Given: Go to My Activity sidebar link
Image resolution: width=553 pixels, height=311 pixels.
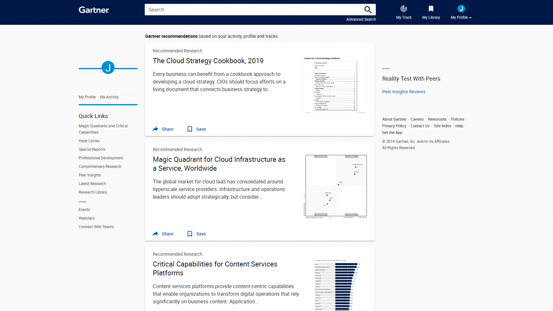Looking at the screenshot, I should [109, 97].
